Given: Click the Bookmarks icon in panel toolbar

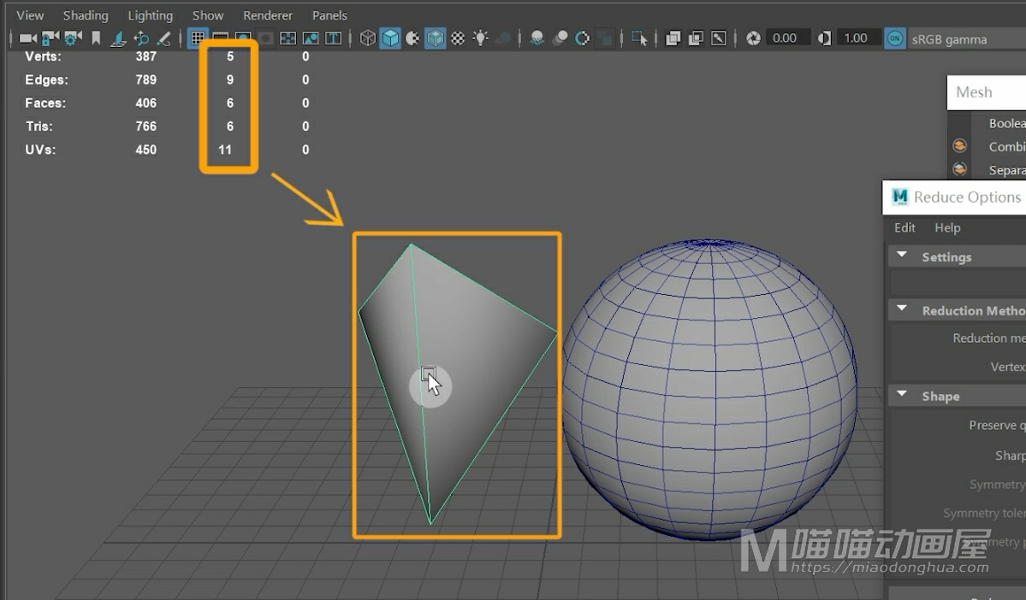Looking at the screenshot, I should [96, 38].
